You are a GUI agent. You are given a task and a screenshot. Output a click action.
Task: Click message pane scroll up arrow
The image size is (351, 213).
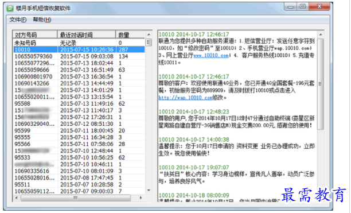point(321,34)
